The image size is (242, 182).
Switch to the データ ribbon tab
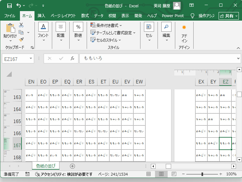(98, 16)
